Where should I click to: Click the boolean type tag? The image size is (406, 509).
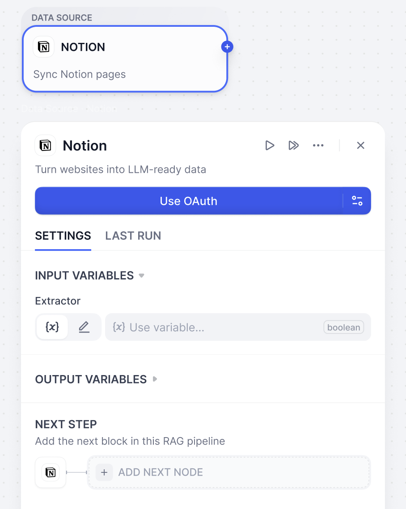point(343,327)
